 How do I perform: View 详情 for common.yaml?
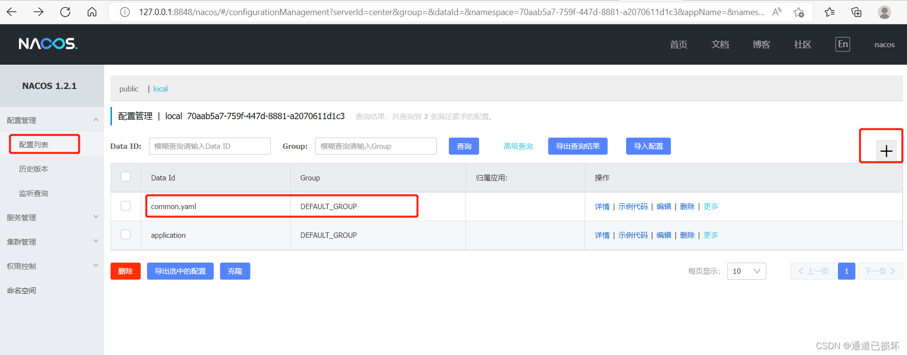point(602,206)
